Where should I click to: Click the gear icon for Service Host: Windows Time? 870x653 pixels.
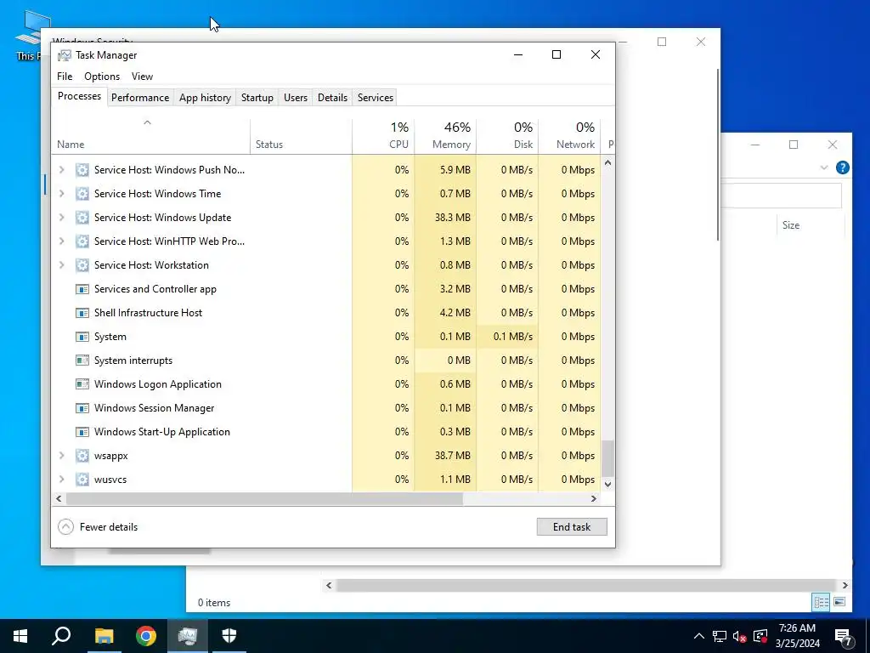[x=82, y=194]
